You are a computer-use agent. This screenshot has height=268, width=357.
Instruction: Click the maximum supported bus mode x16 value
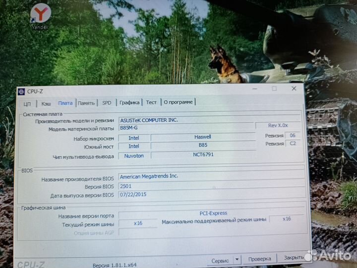pyautogui.click(x=287, y=219)
